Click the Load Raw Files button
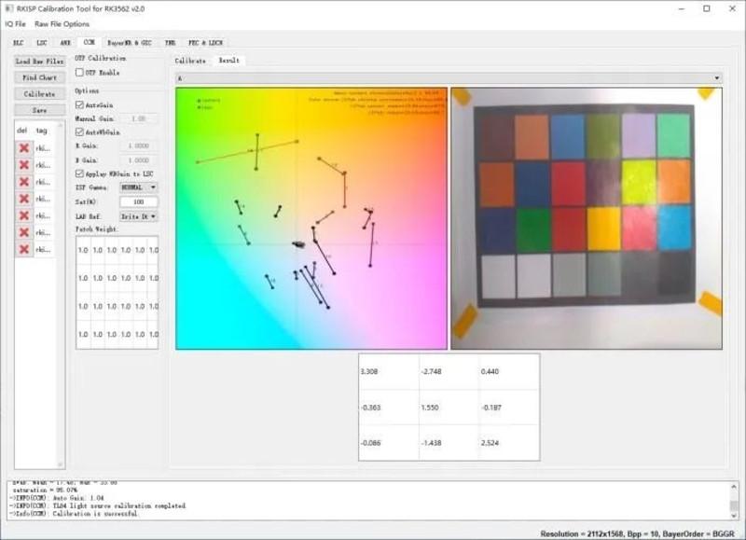The width and height of the screenshot is (746, 540). click(39, 62)
